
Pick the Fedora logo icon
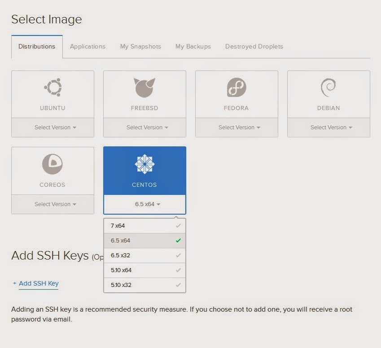[x=236, y=87]
